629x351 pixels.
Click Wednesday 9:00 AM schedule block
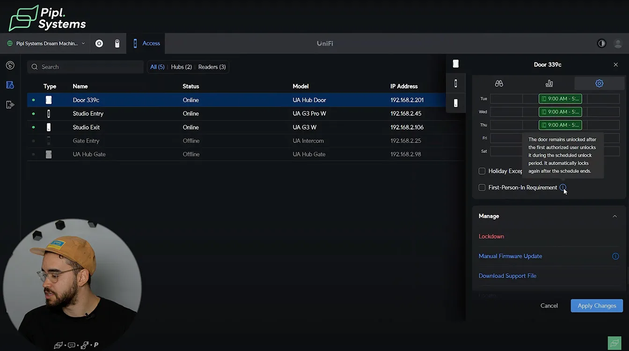pyautogui.click(x=560, y=112)
